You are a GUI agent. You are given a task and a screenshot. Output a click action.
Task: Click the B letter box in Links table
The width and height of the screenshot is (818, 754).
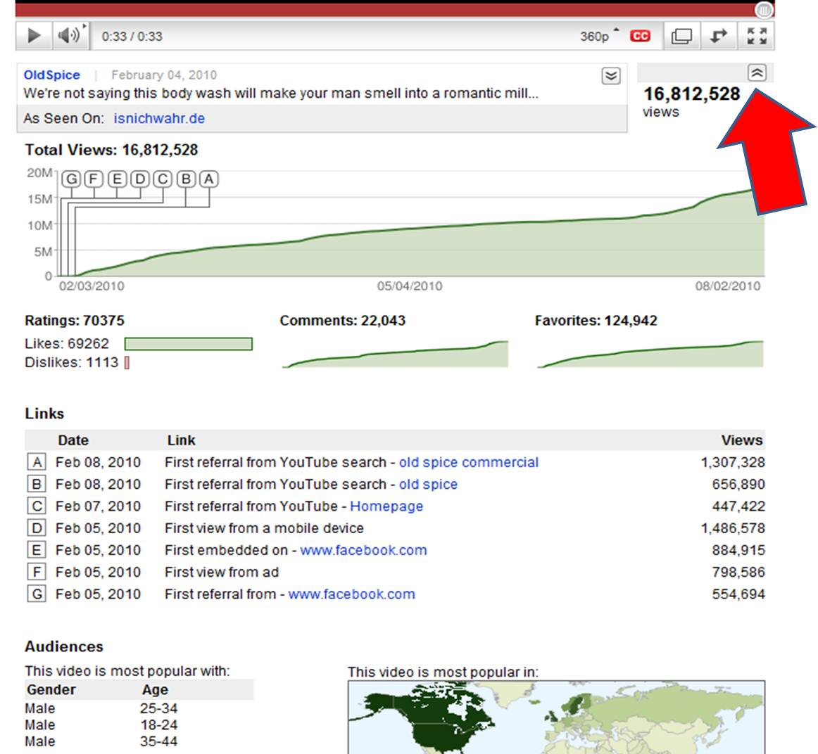pyautogui.click(x=37, y=484)
